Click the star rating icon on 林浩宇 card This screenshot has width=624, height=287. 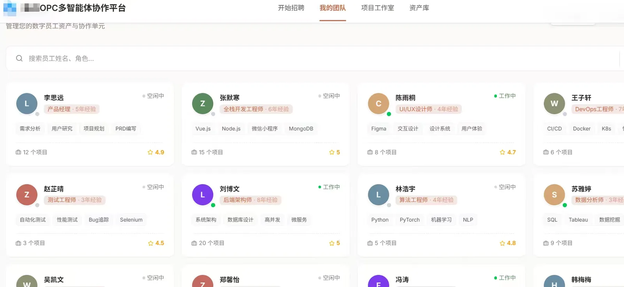point(502,243)
